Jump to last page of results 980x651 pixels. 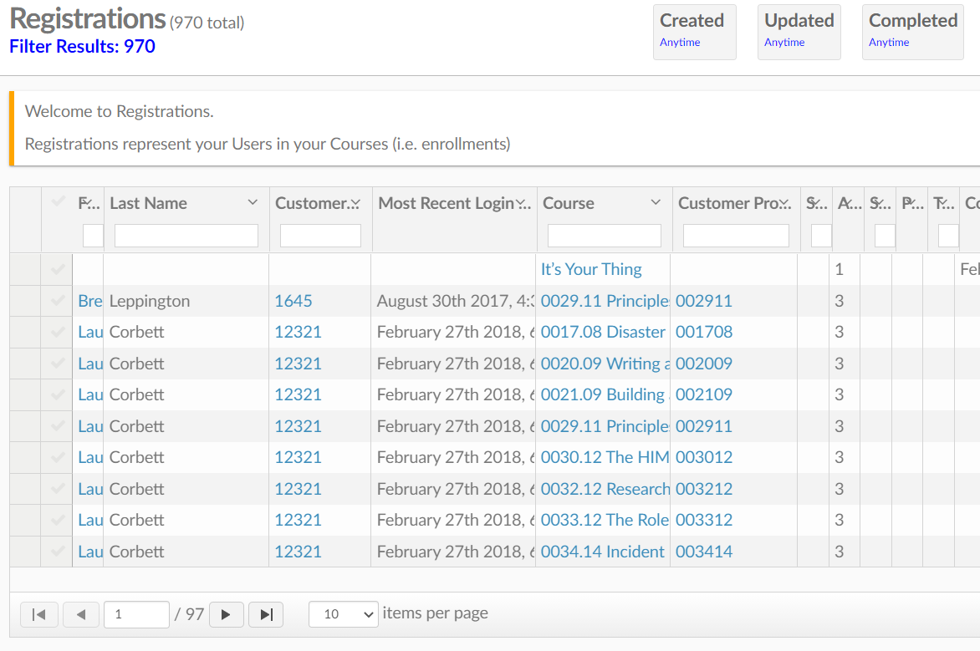pyautogui.click(x=266, y=615)
